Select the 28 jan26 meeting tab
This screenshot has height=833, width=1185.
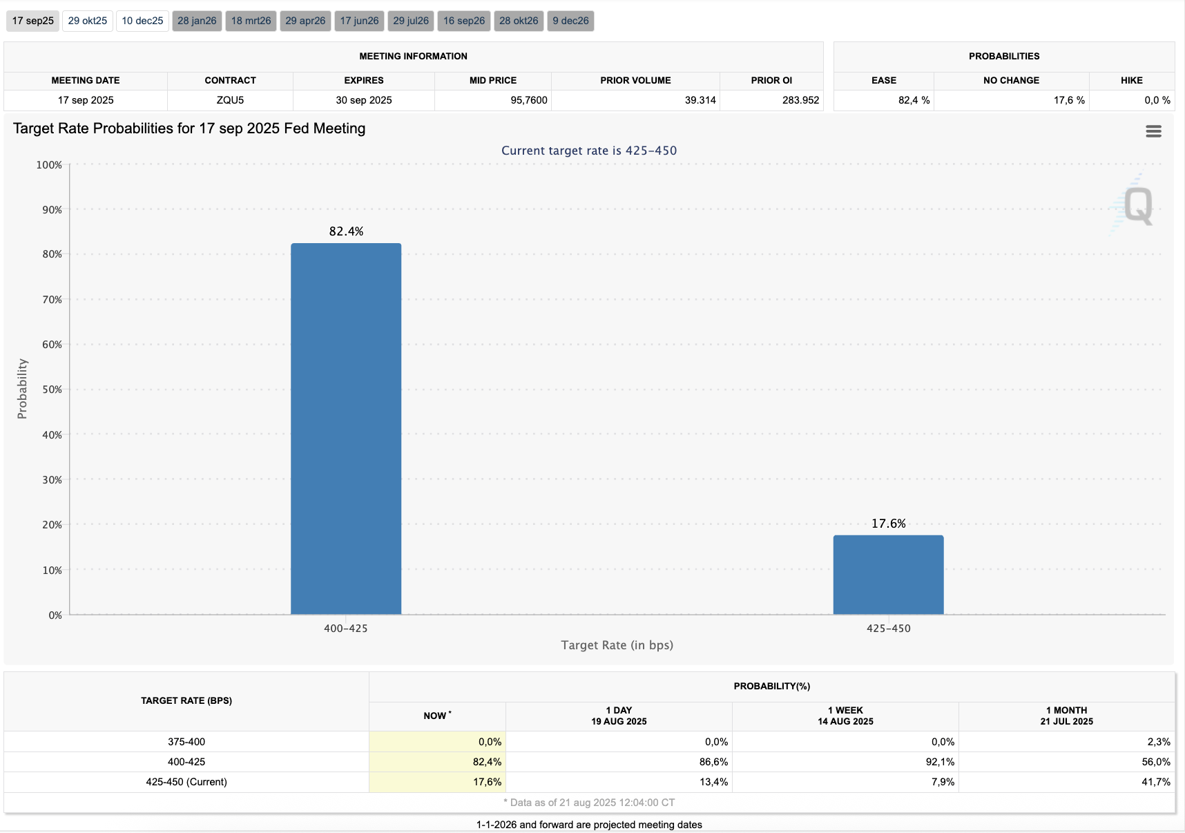click(197, 21)
